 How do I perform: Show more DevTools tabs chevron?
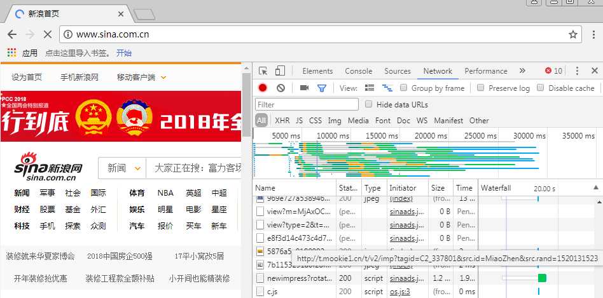point(522,71)
